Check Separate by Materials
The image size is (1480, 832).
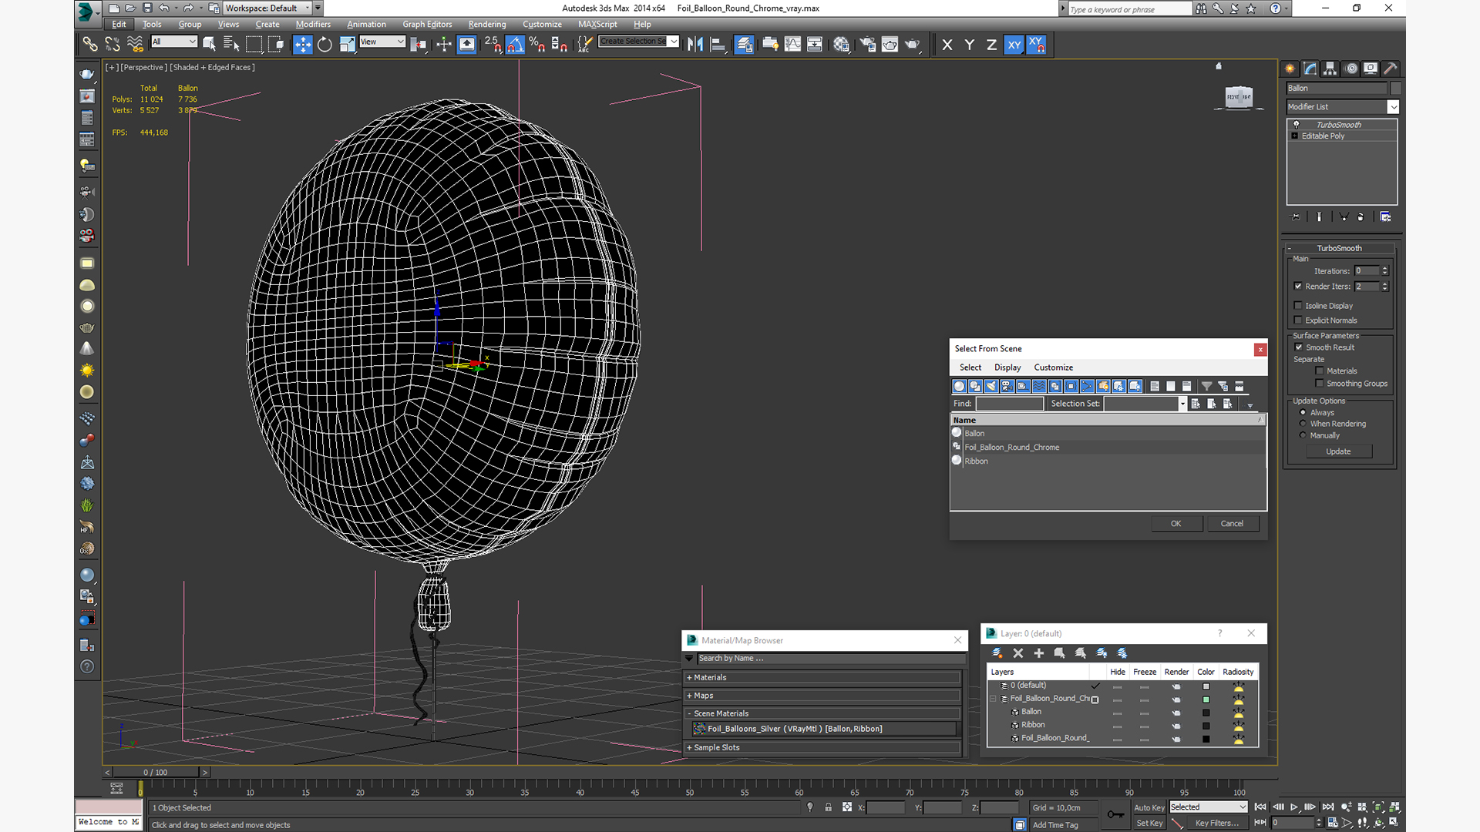(x=1320, y=371)
